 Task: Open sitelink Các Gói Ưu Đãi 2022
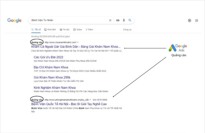tap(49, 57)
